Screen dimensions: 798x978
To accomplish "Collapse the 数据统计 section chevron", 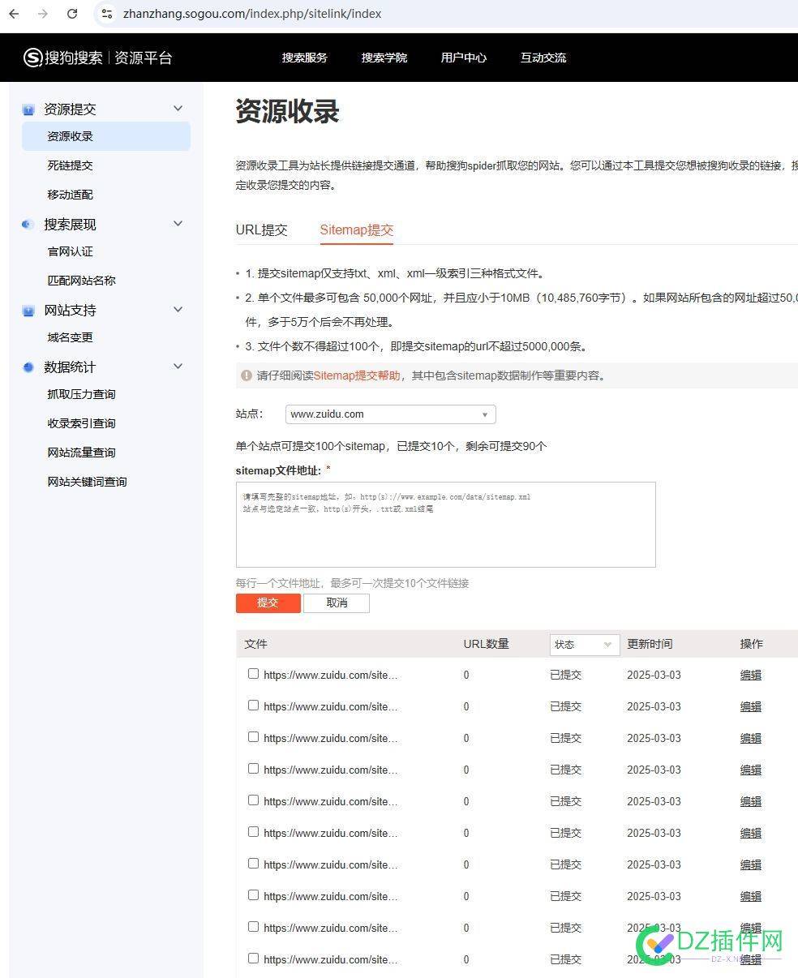I will (178, 367).
